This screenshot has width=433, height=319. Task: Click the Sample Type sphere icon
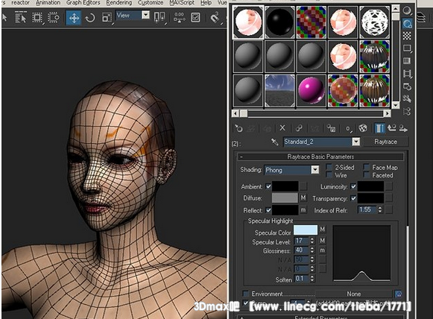(407, 10)
